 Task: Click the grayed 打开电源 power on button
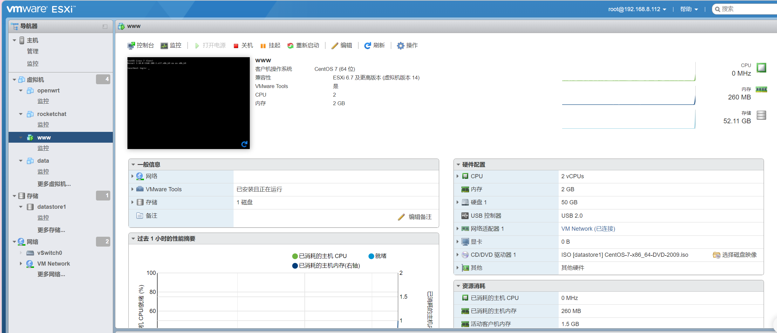point(210,45)
